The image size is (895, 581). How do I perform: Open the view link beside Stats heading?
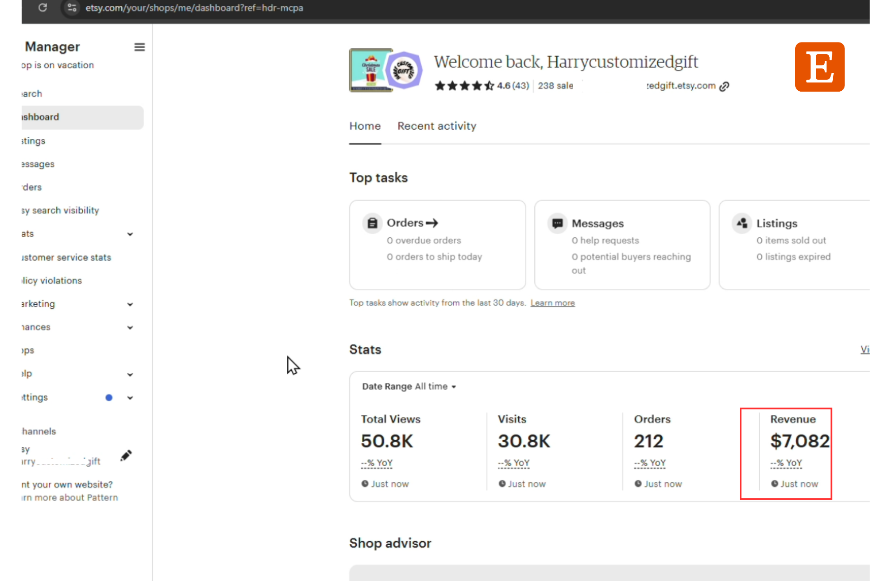click(865, 349)
